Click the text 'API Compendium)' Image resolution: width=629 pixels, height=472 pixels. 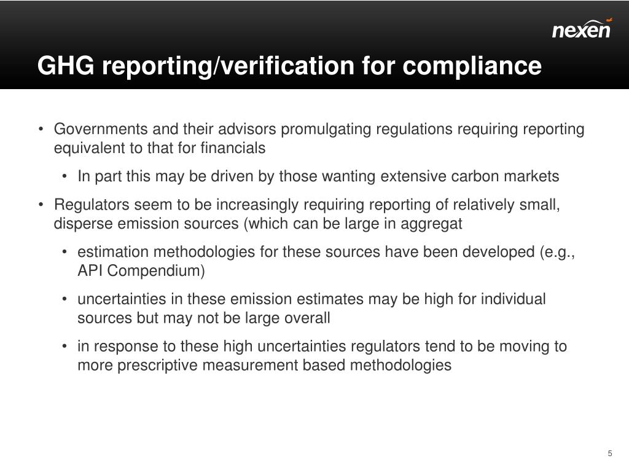click(141, 270)
